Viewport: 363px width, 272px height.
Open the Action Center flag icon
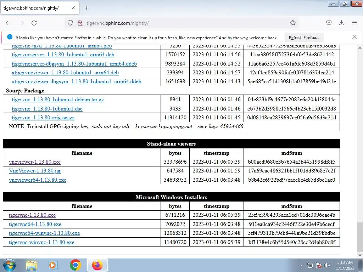[319, 265]
